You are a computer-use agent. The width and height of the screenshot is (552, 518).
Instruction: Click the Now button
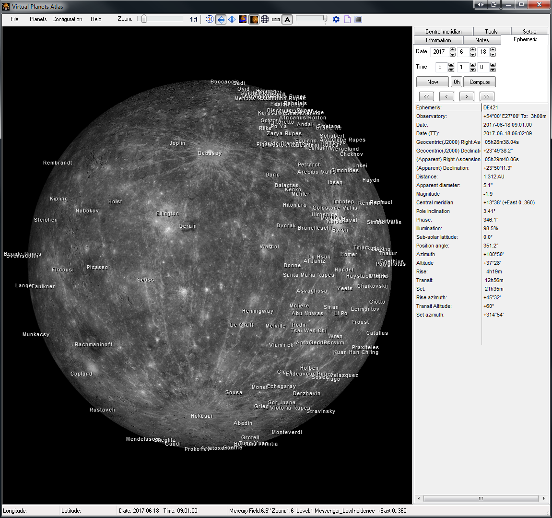coord(432,82)
